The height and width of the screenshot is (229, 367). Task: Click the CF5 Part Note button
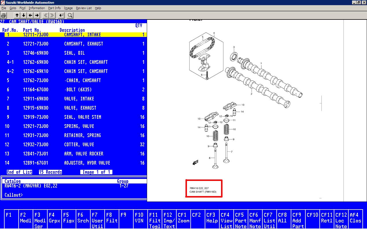point(241,219)
